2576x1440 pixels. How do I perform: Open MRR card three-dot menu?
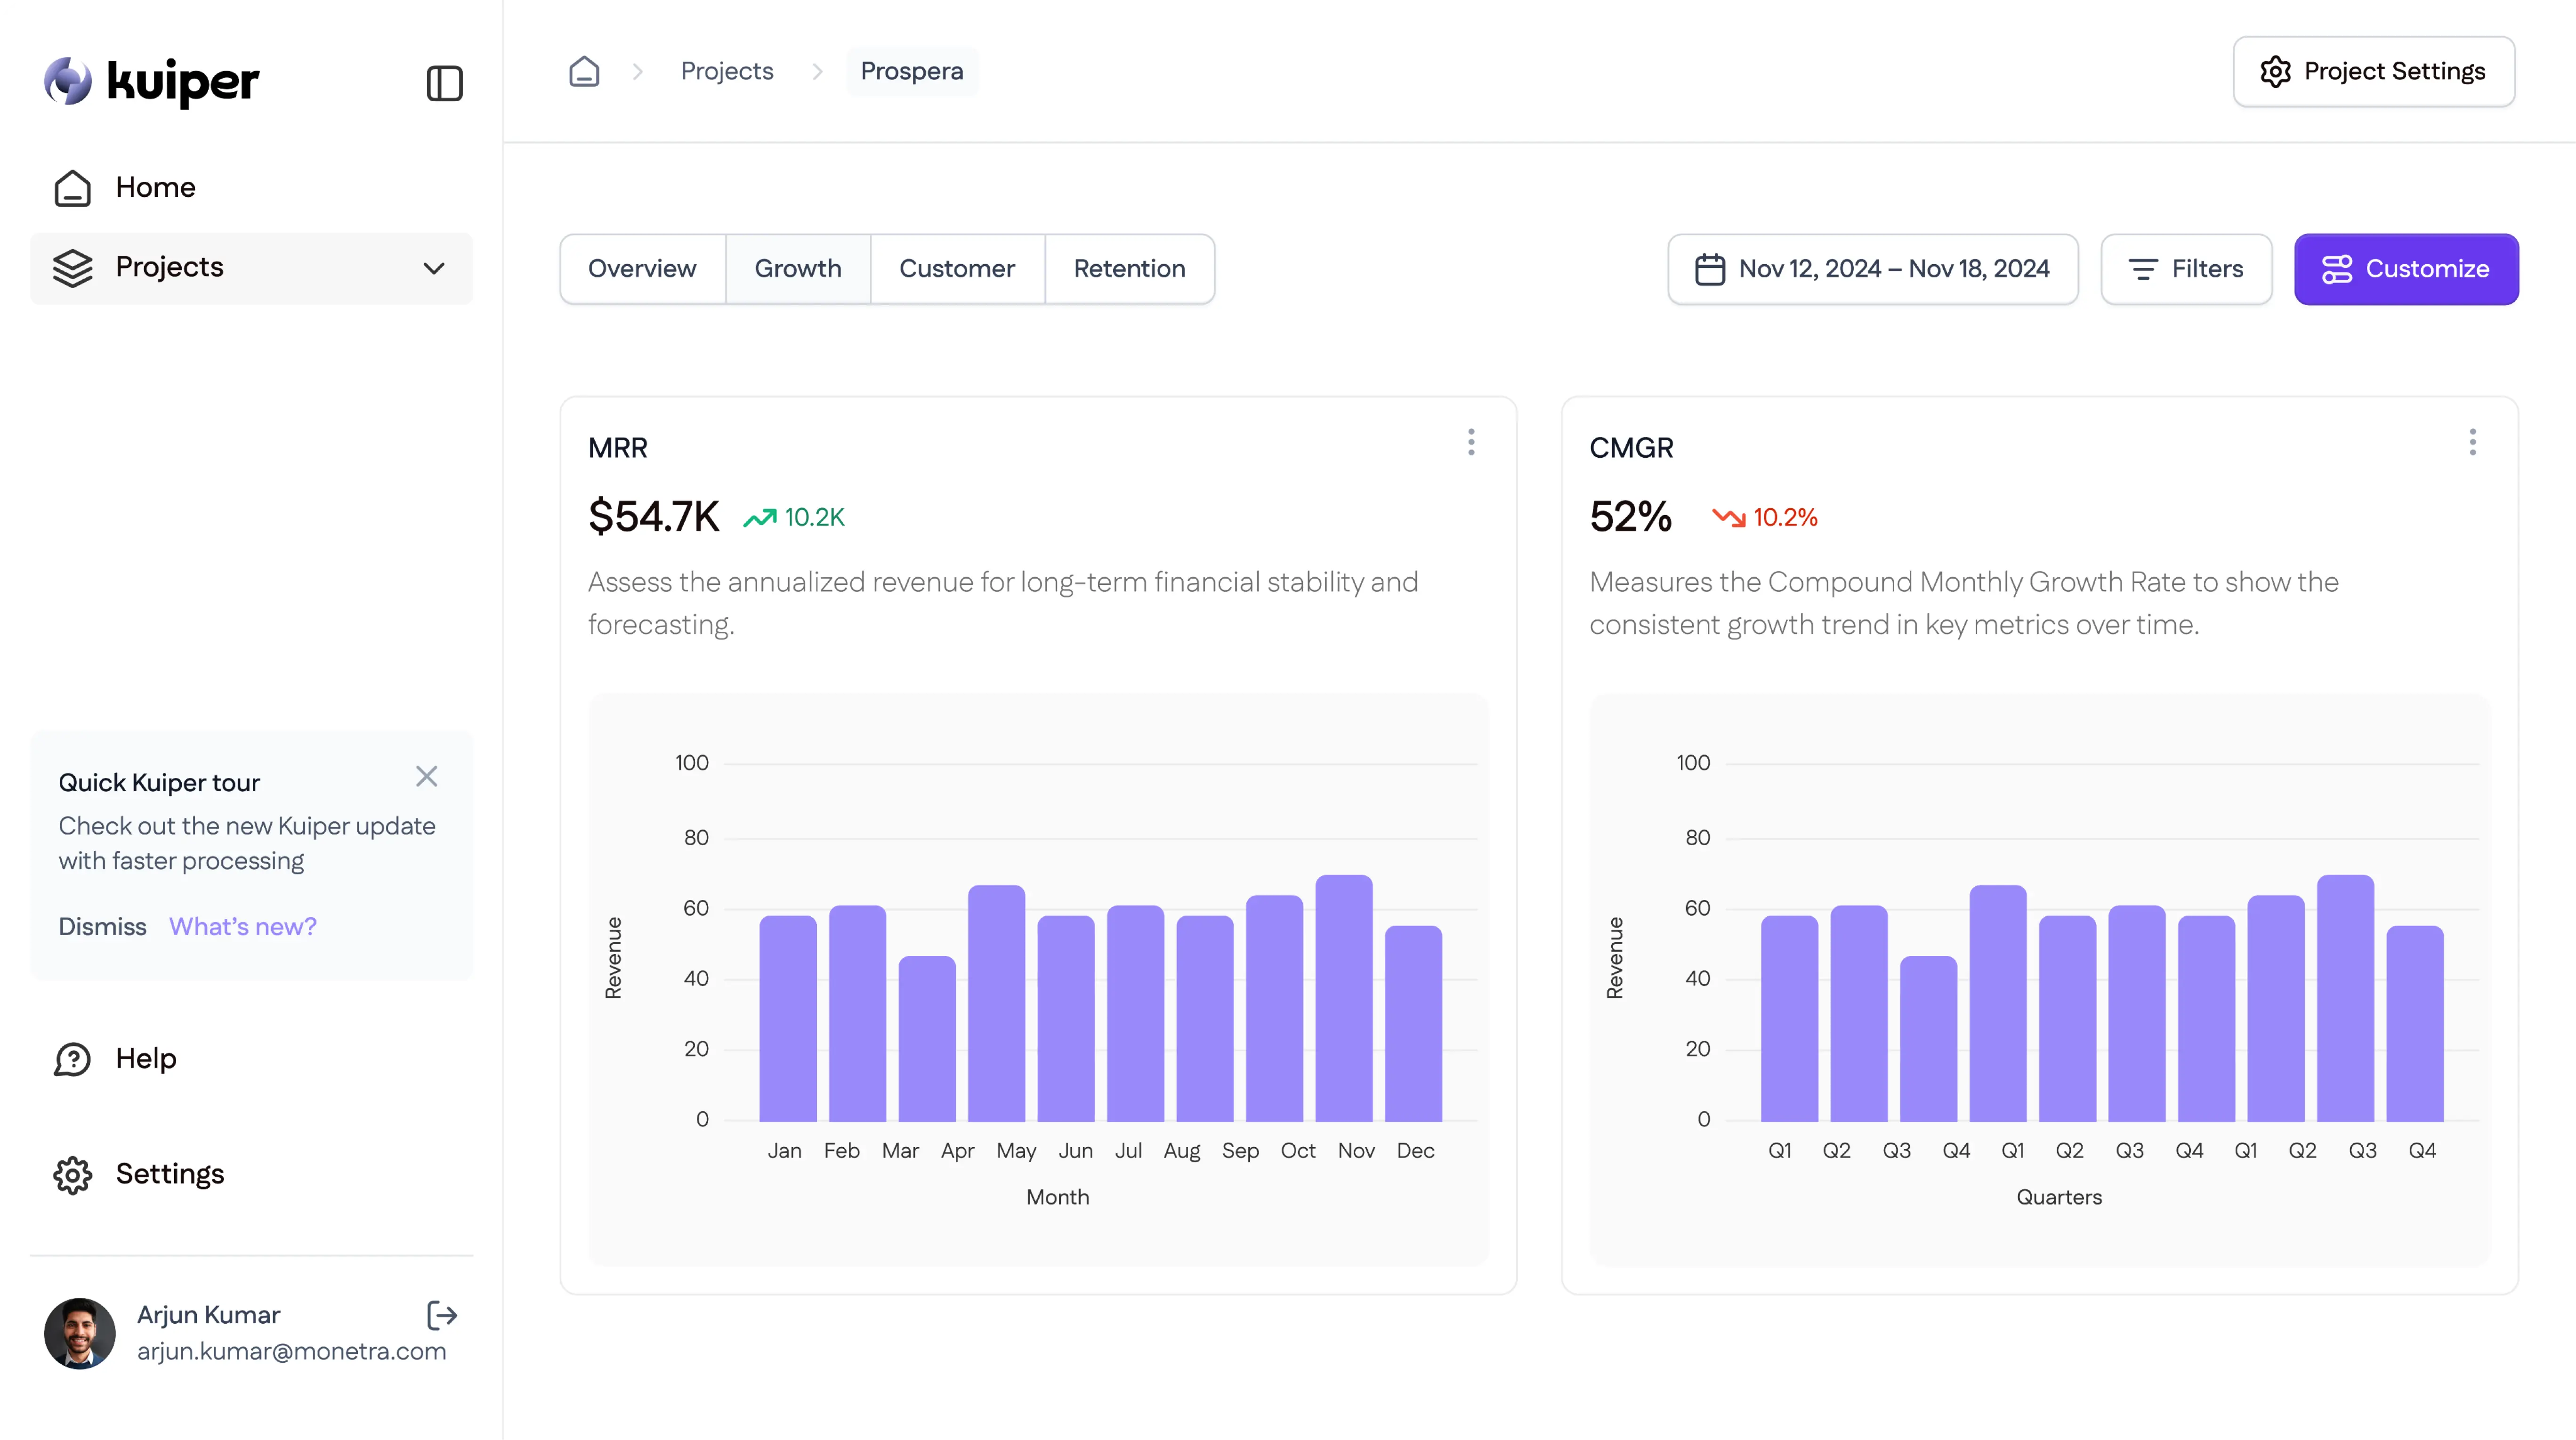point(1471,442)
